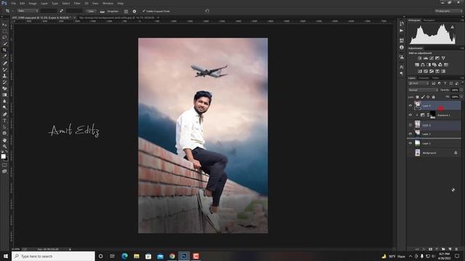Toggle lock image pixels brush icon
The height and width of the screenshot is (261, 465).
click(x=423, y=97)
